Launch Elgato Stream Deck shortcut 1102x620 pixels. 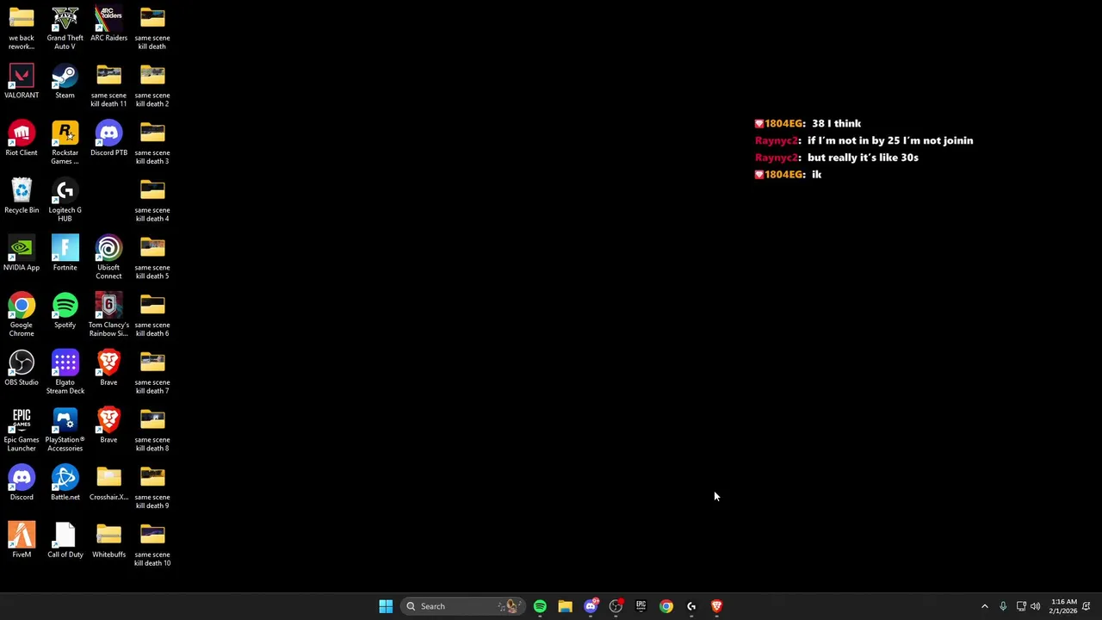pos(65,373)
